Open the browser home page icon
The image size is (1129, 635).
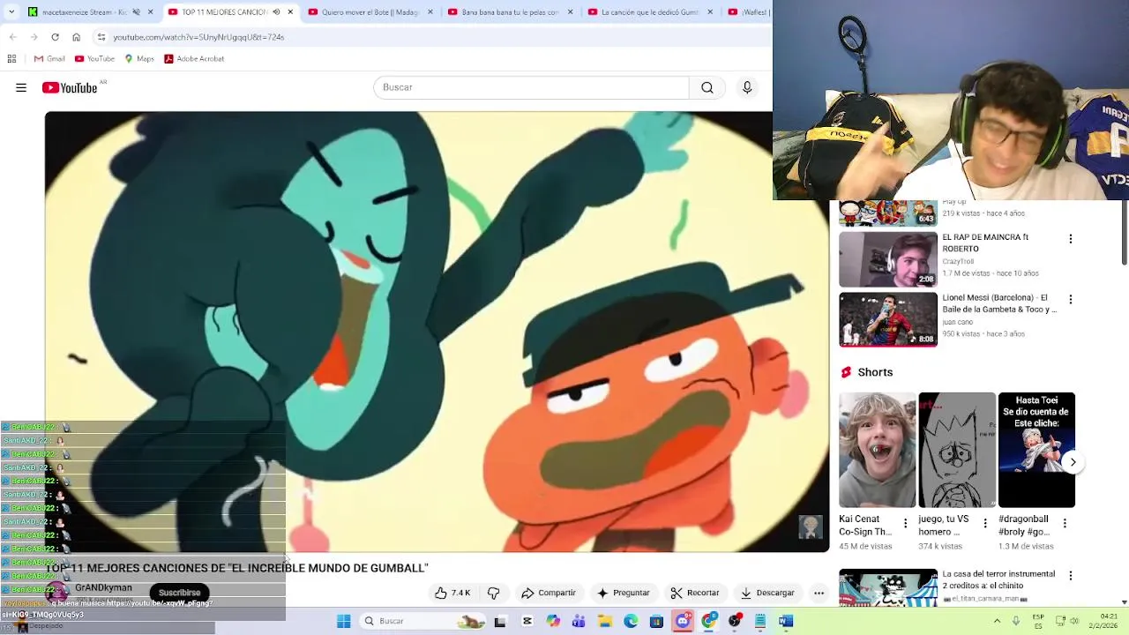76,37
